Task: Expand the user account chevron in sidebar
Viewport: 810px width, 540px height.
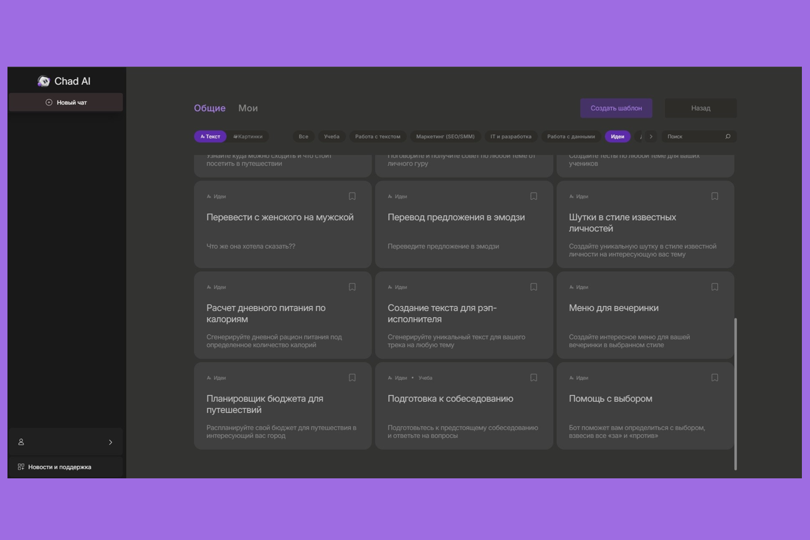Action: tap(110, 442)
